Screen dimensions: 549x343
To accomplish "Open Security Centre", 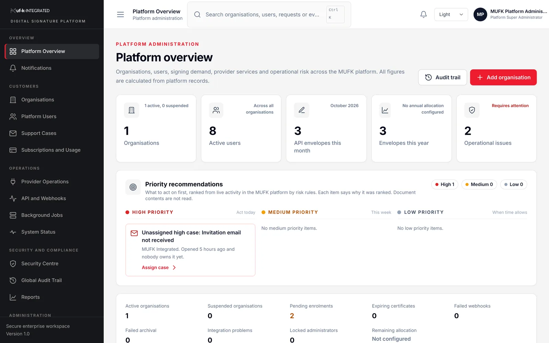I will click(52, 264).
